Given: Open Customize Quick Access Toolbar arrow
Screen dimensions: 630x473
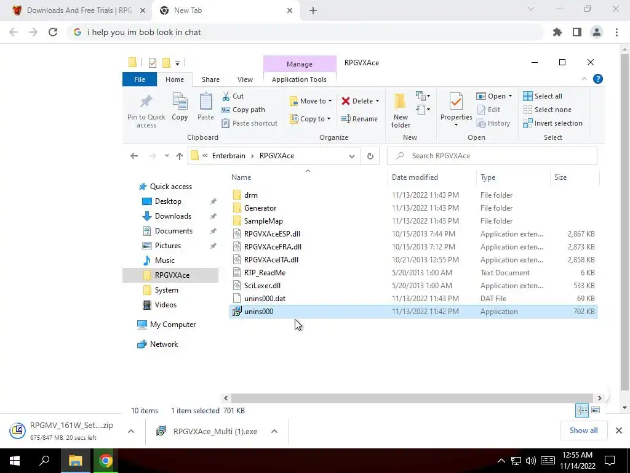Looking at the screenshot, I should click(x=177, y=63).
